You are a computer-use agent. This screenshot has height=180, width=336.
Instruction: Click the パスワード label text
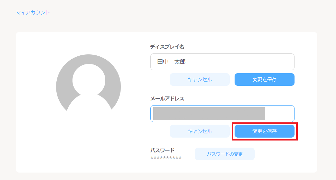(x=162, y=150)
